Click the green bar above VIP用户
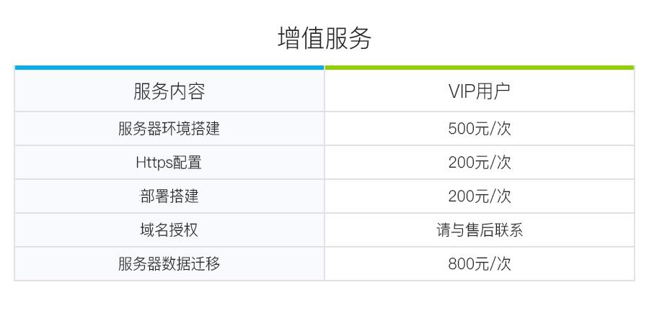649x318 pixels. coord(479,68)
